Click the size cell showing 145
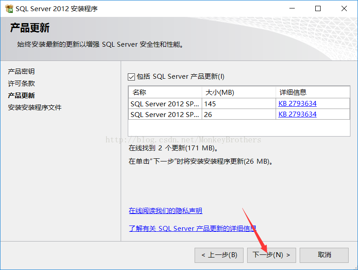Image resolution: width=358 pixels, height=270 pixels. (239, 104)
